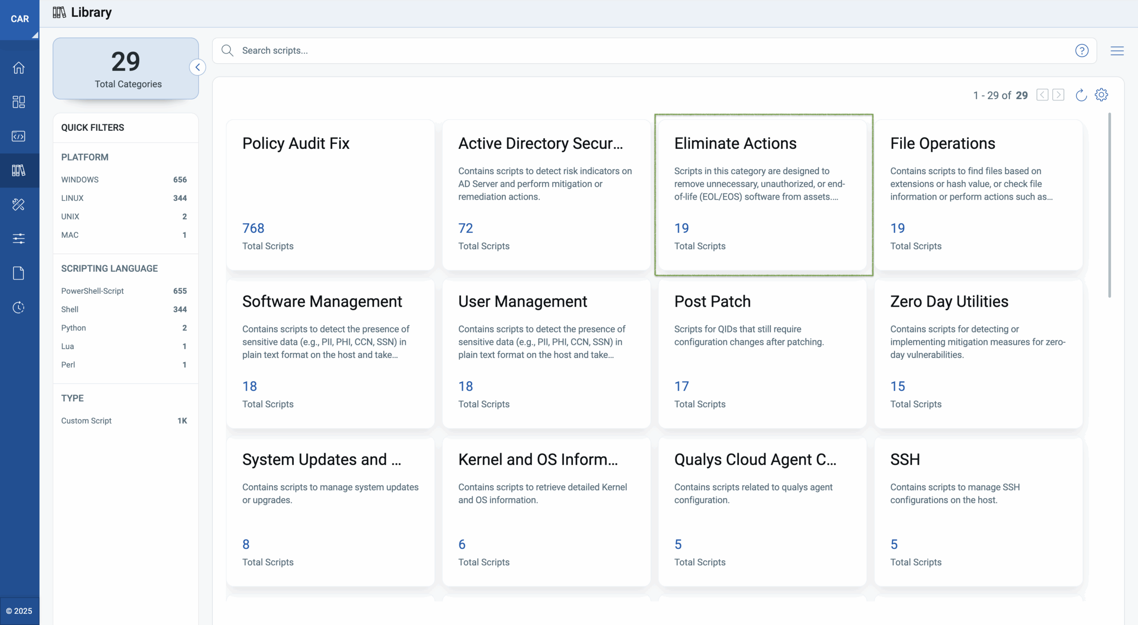Image resolution: width=1138 pixels, height=625 pixels.
Task: Click the Library page title
Action: [91, 12]
